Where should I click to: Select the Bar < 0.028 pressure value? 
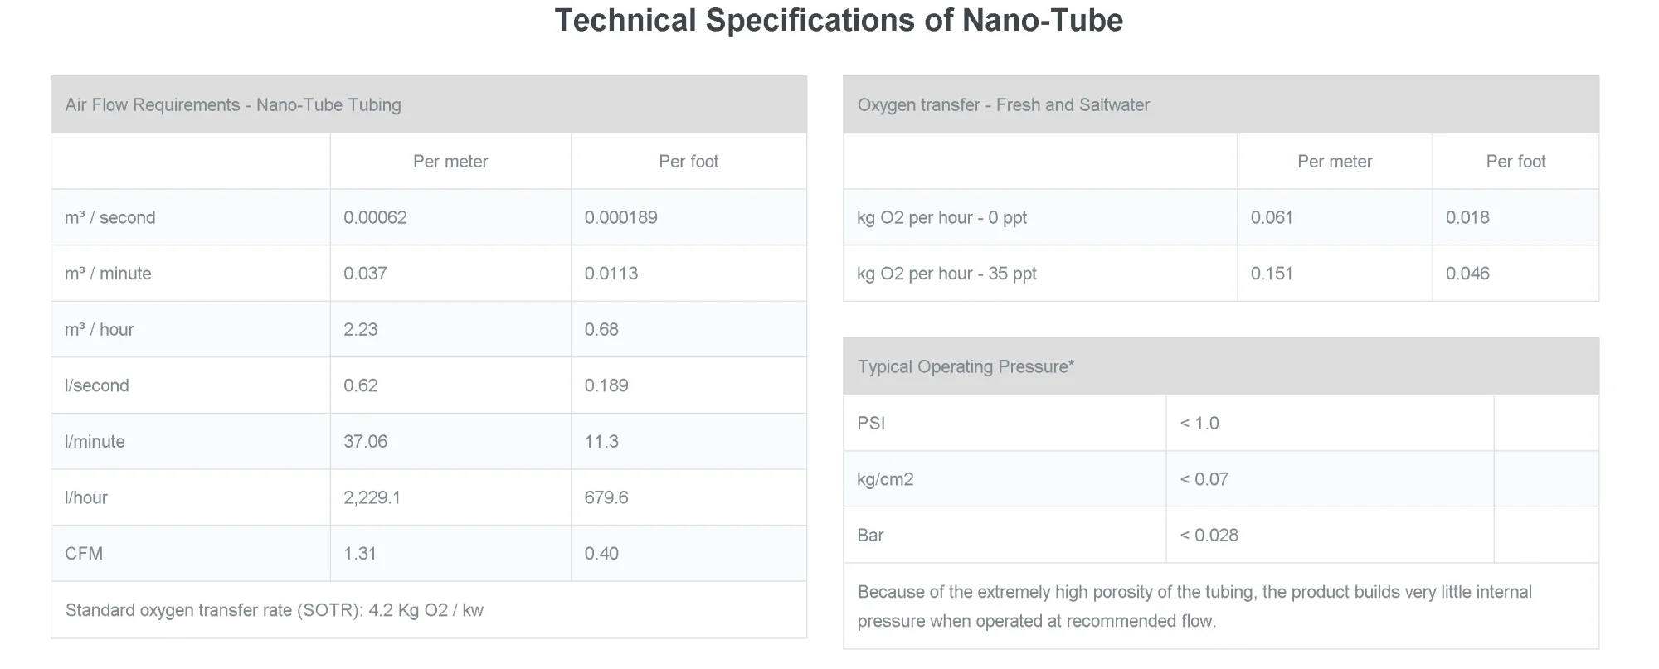pyautogui.click(x=1209, y=536)
